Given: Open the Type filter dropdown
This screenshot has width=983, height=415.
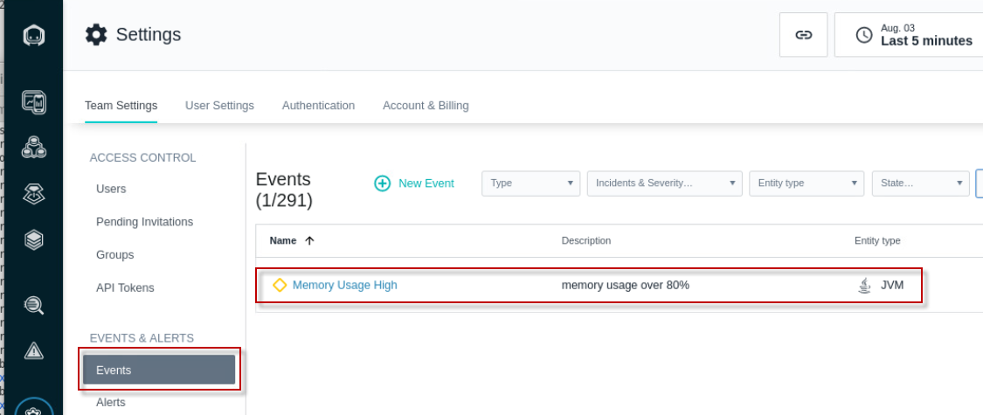Looking at the screenshot, I should pos(531,183).
